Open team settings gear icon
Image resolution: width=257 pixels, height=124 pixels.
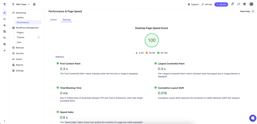coord(34,5)
